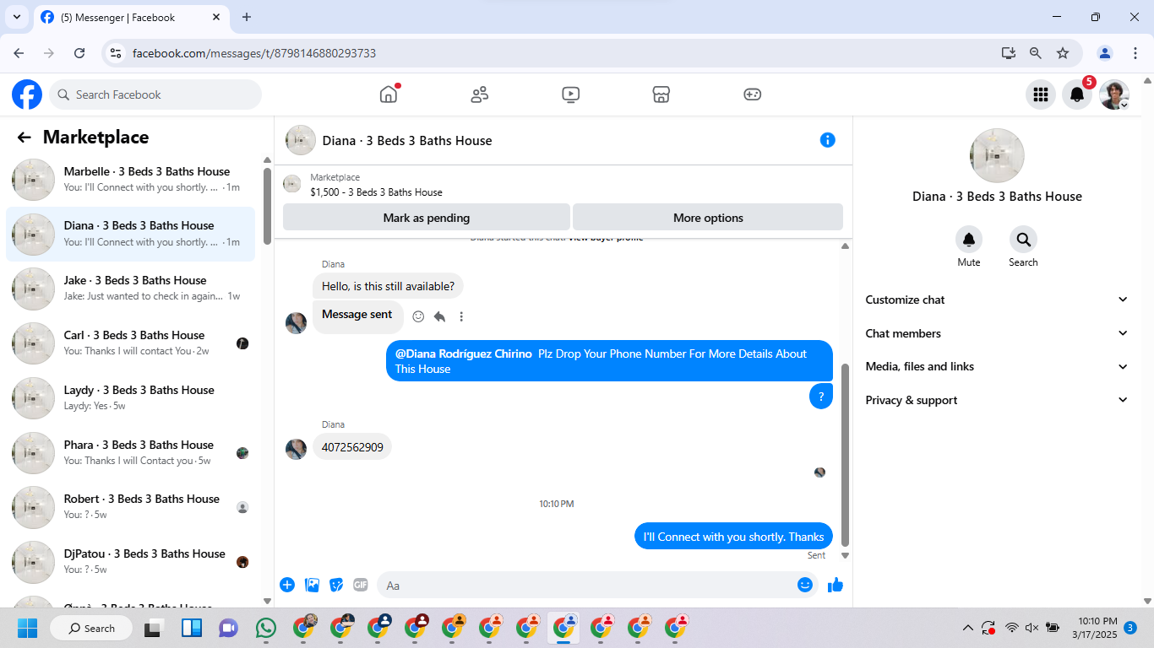The height and width of the screenshot is (648, 1154).
Task: Click Diana's large profile thumbnail in right panel
Action: tap(997, 156)
